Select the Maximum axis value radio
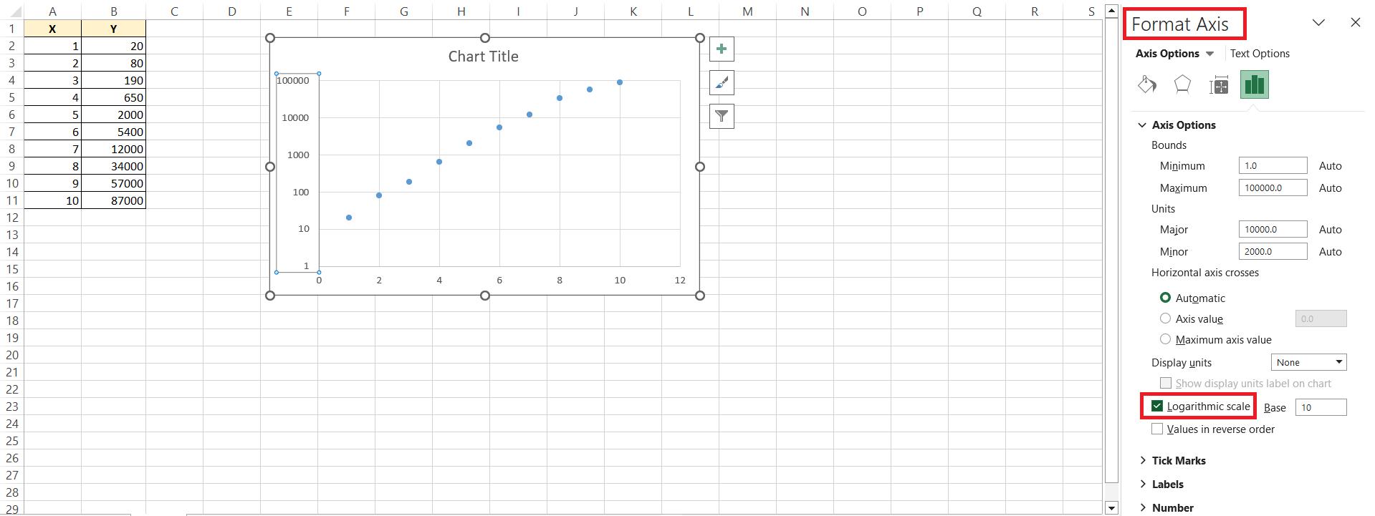 tap(1165, 339)
